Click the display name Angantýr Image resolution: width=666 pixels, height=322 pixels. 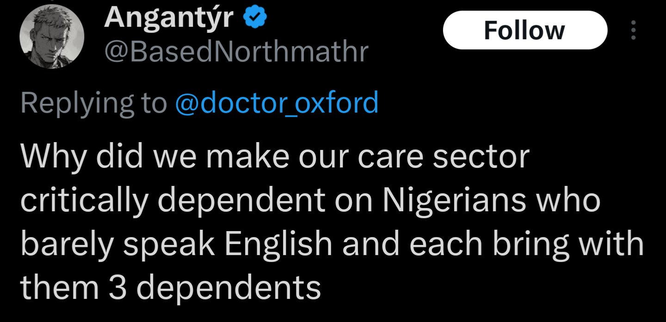169,18
